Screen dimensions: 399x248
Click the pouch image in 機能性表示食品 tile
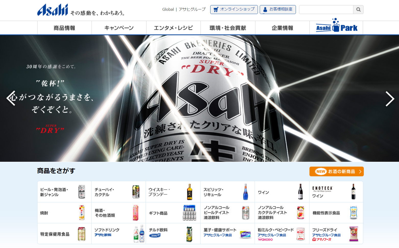click(x=354, y=213)
